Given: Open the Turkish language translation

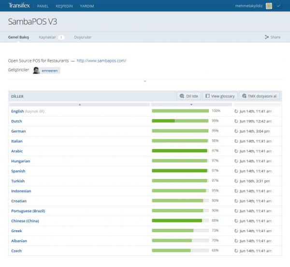Looking at the screenshot, I should 18,181.
